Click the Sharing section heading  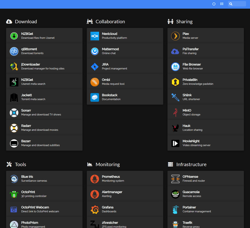pos(184,22)
